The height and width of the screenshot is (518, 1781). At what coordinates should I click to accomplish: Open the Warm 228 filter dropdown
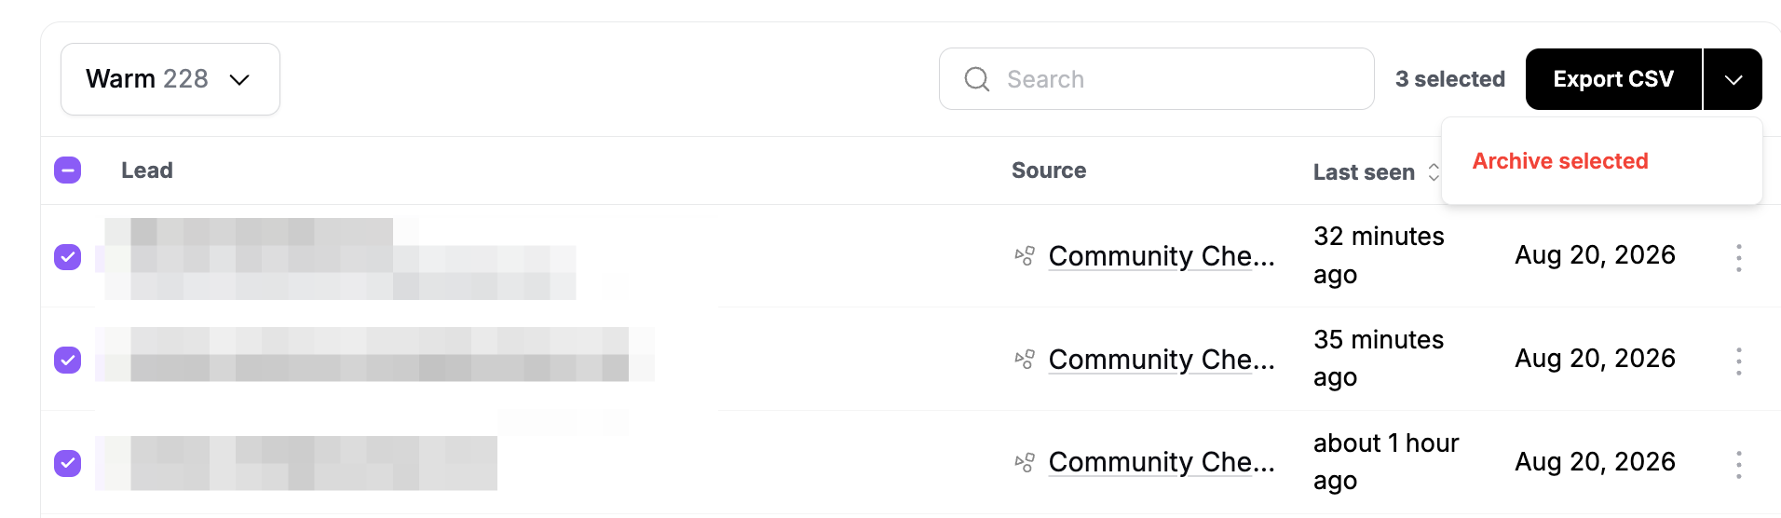click(x=170, y=79)
